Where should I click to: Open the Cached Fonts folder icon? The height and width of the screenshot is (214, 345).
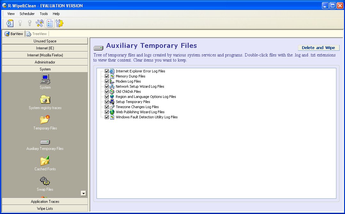click(x=45, y=161)
